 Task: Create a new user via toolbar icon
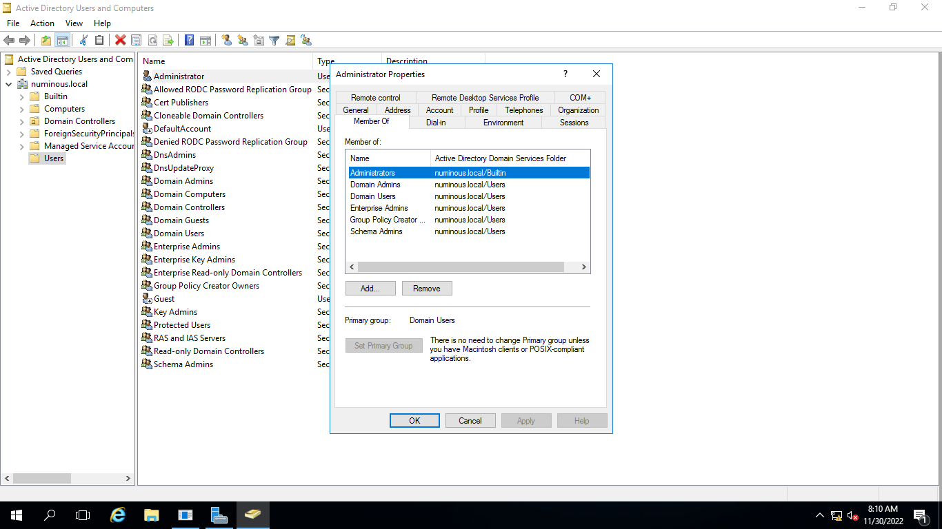(226, 41)
